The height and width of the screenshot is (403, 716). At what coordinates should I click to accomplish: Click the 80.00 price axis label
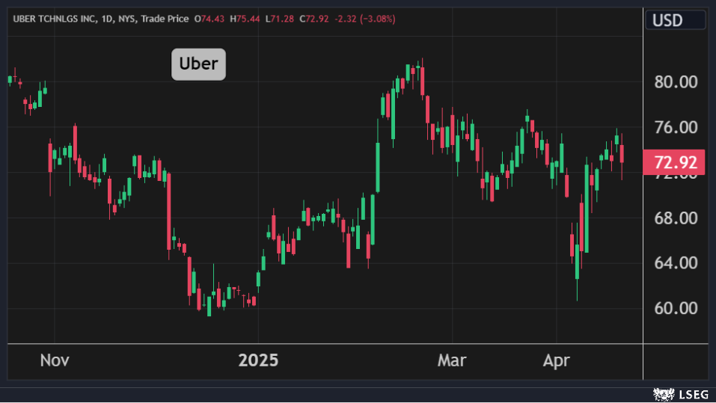(676, 81)
